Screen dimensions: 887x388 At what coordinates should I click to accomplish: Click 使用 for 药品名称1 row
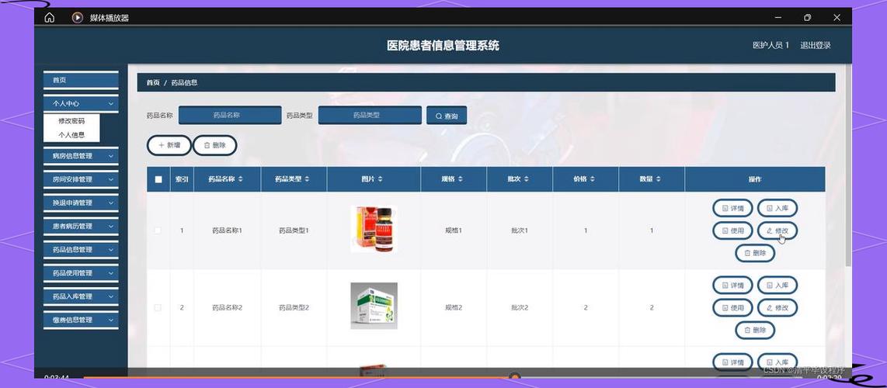[732, 230]
